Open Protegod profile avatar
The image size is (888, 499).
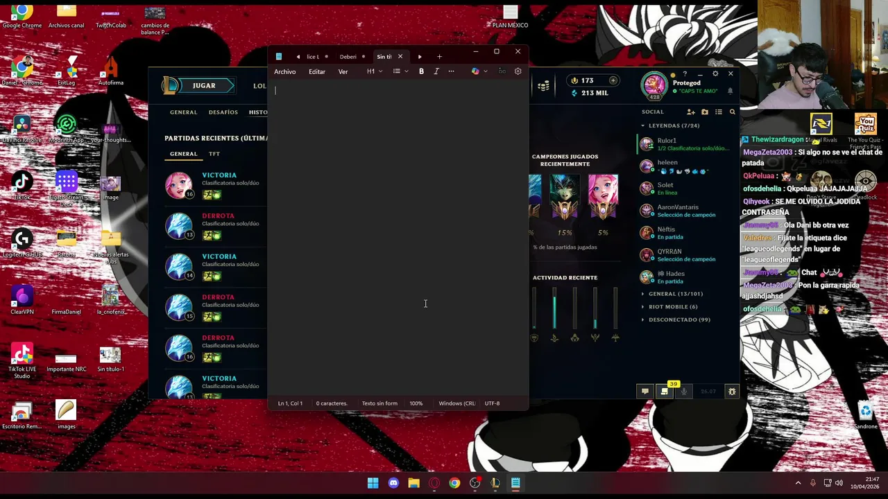(654, 85)
